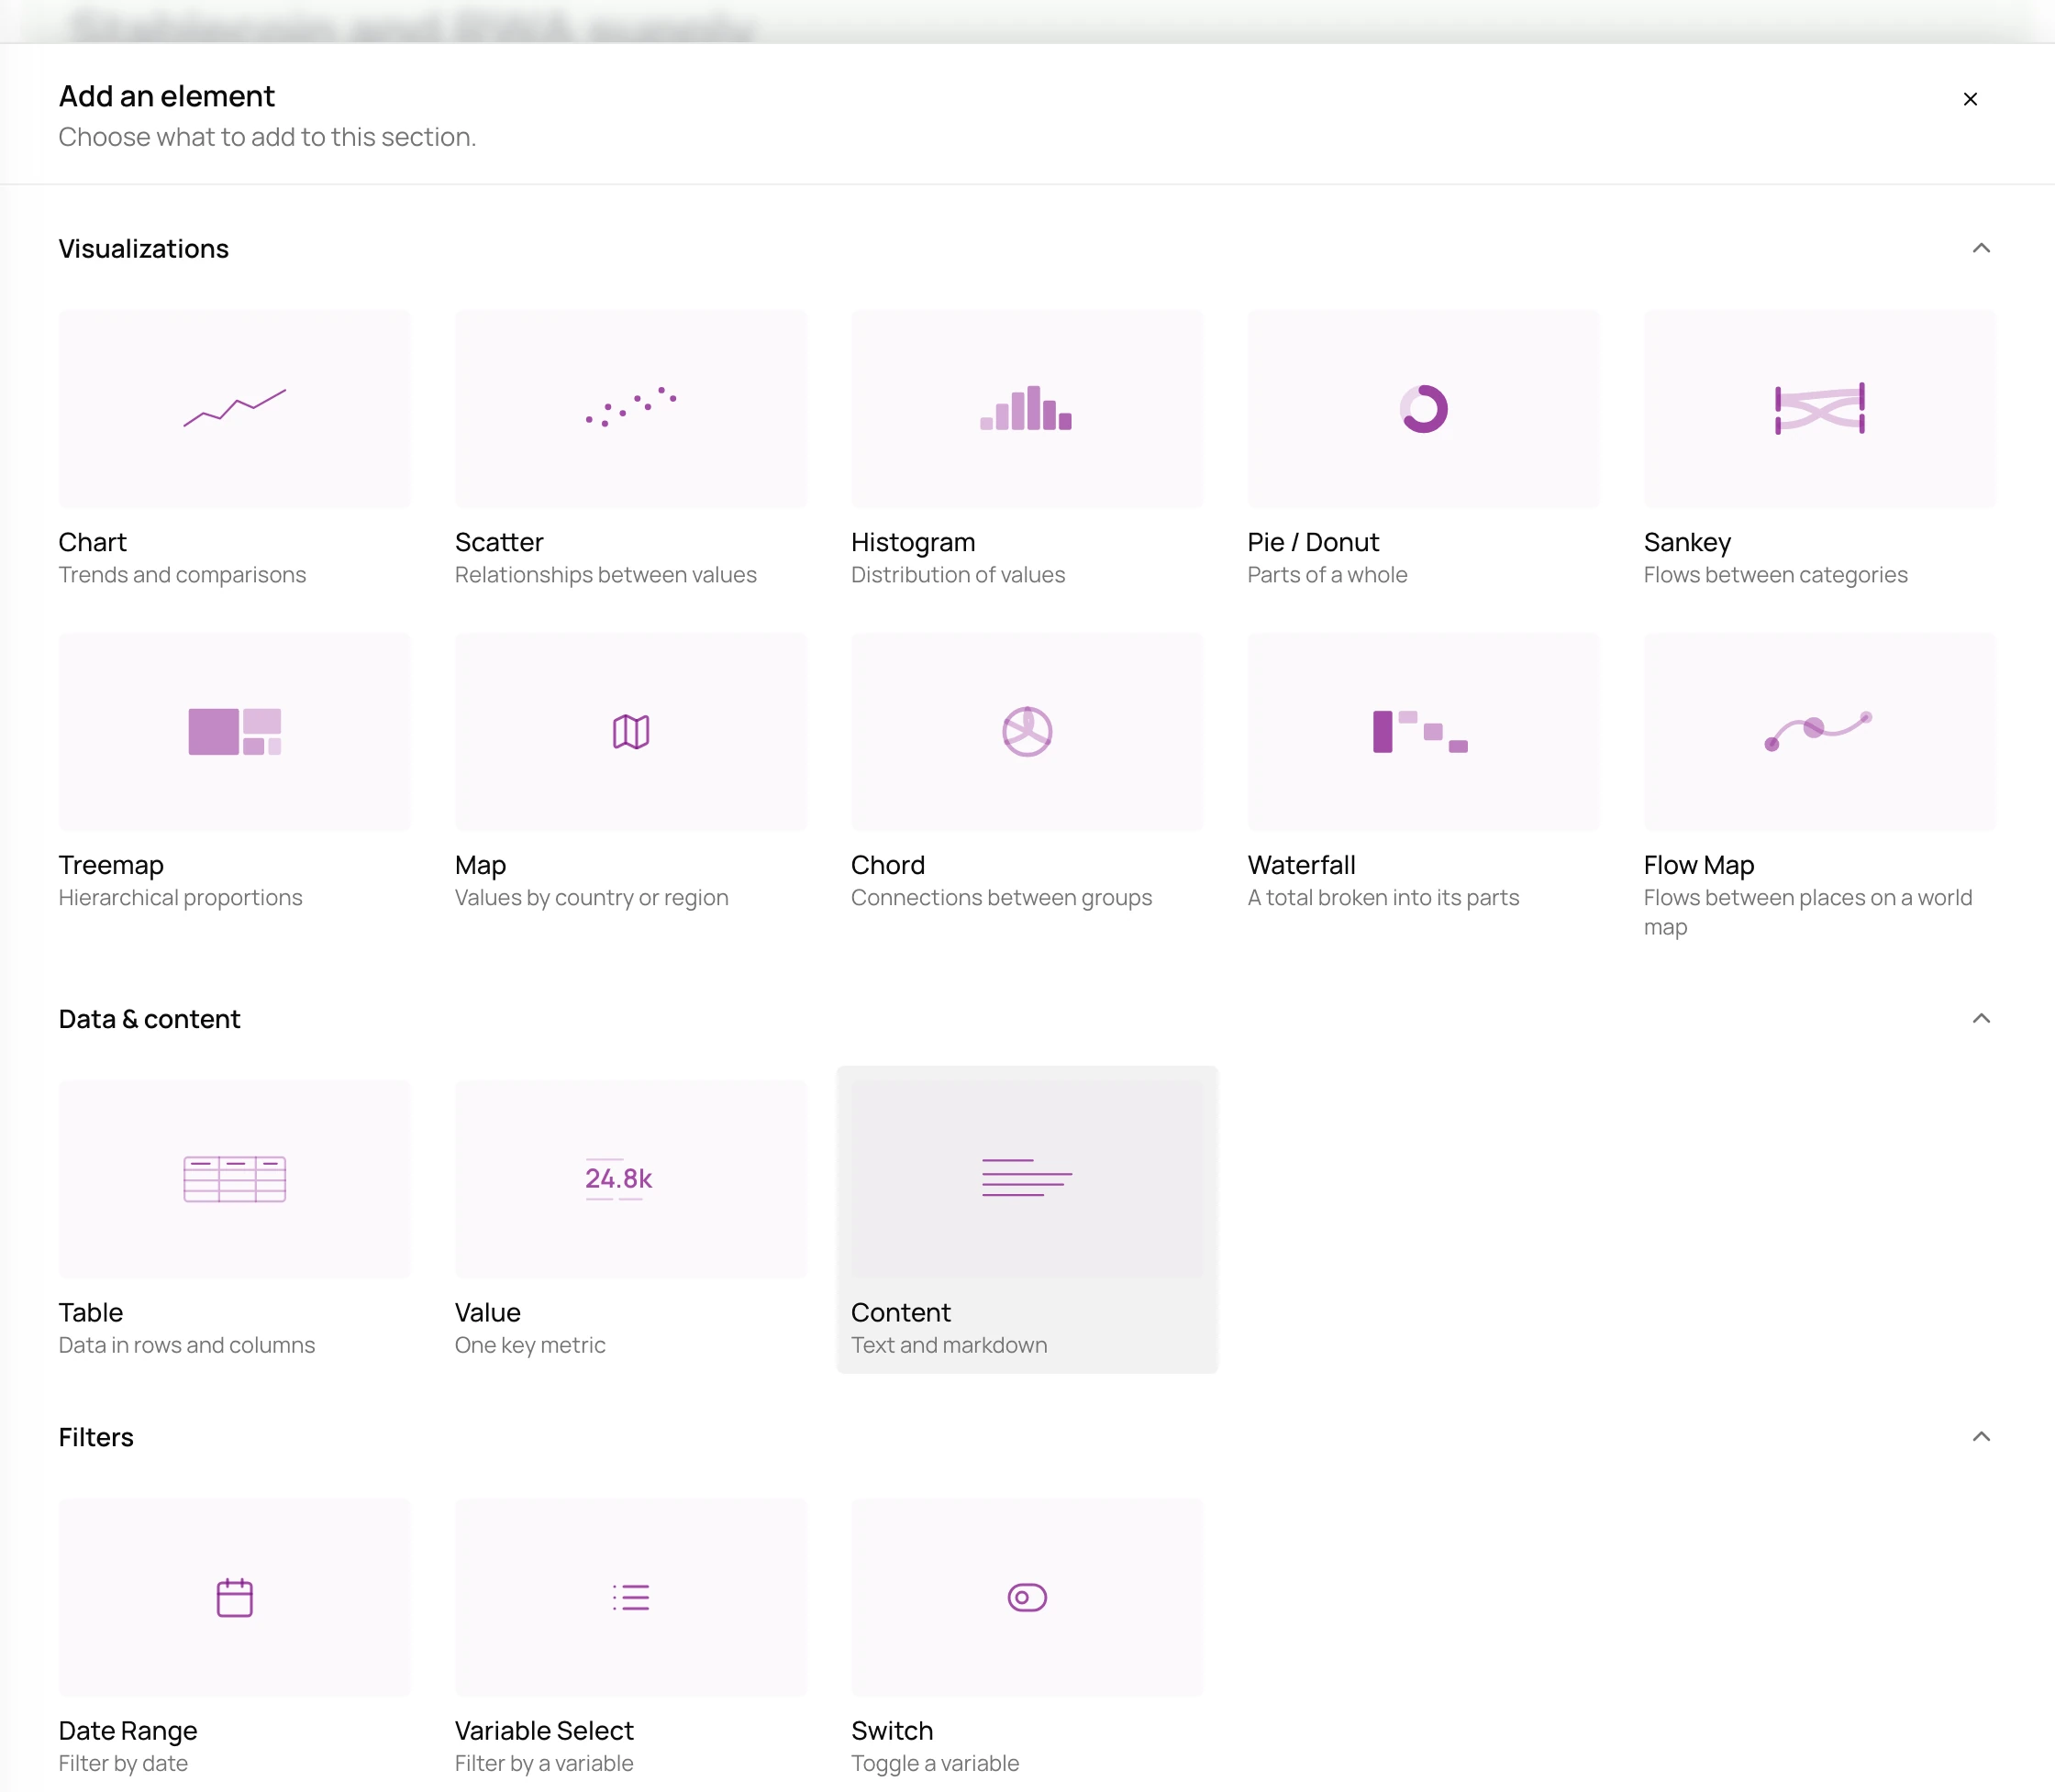Click 'Flows between categories' description
This screenshot has width=2055, height=1792.
pos(1775,575)
